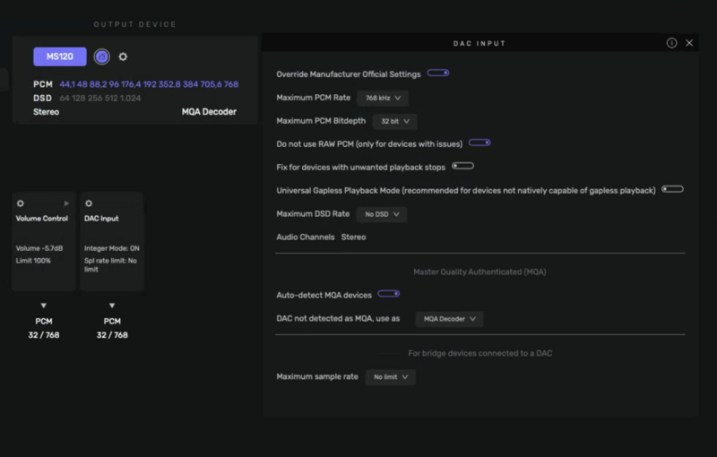Enable Universal Gapless Playback Mode switch
The width and height of the screenshot is (717, 457).
pyautogui.click(x=673, y=189)
